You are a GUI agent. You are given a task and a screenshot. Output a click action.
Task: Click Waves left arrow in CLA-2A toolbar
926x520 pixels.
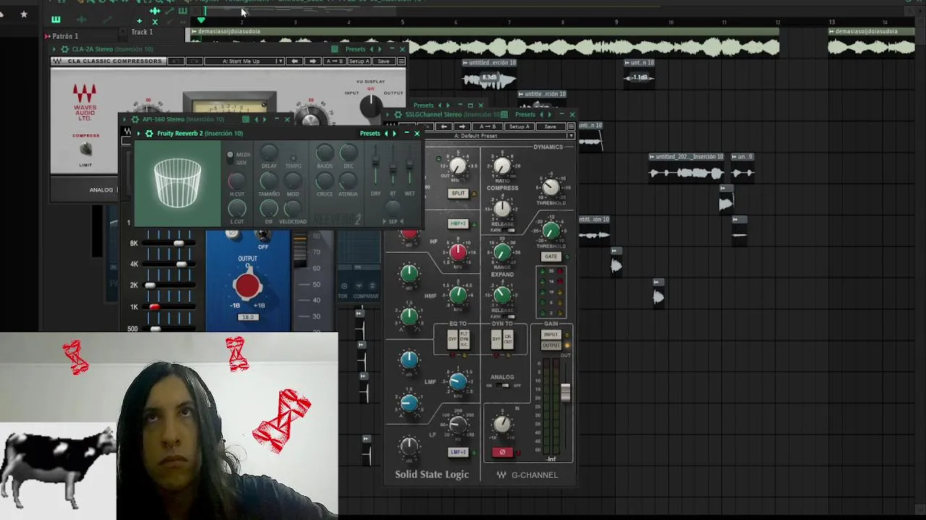(294, 61)
